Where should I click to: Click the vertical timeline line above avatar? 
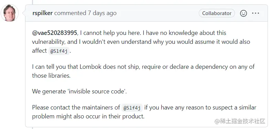32,2
